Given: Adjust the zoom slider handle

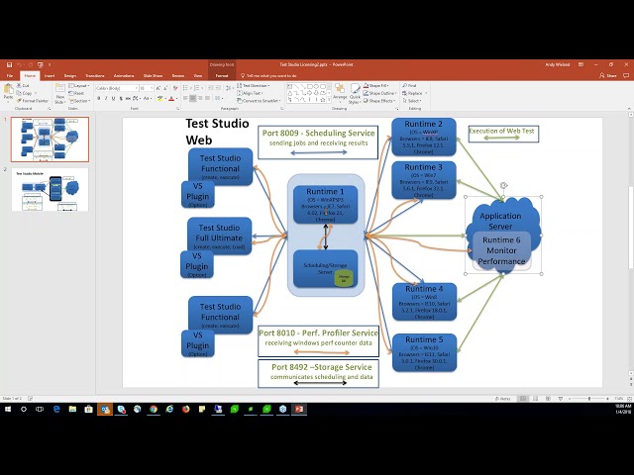Looking at the screenshot, I should pos(589,399).
